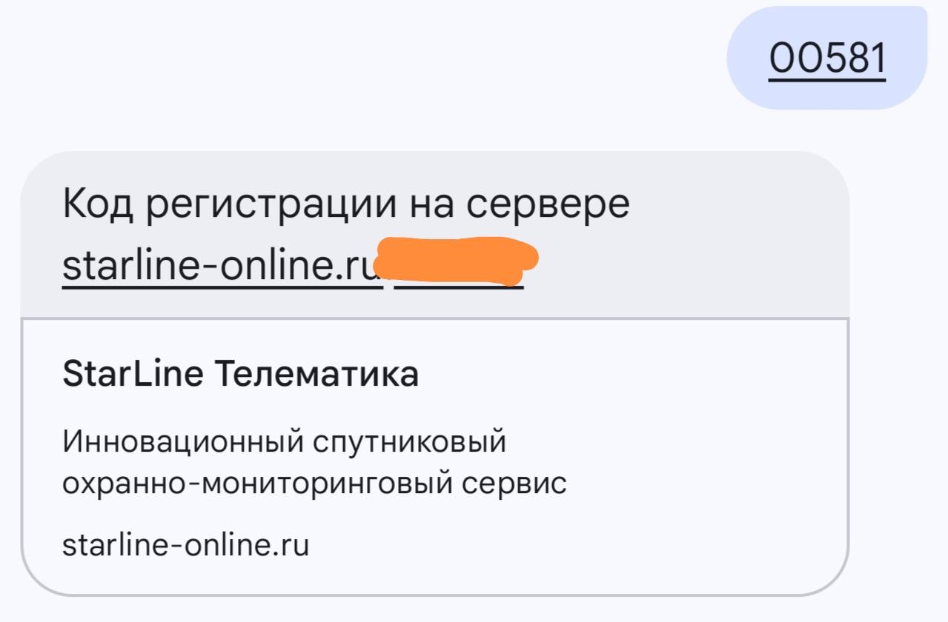The width and height of the screenshot is (948, 622).
Task: Click the word "сервере" in the message
Action: [x=548, y=204]
